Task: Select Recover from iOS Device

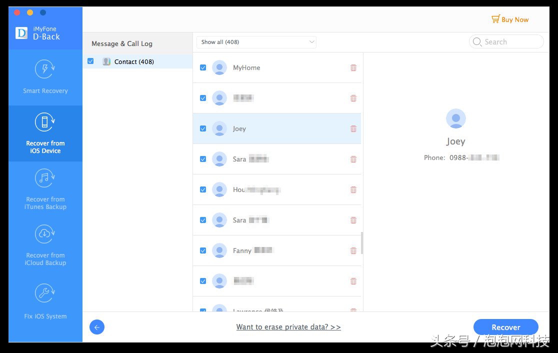Action: [45, 133]
